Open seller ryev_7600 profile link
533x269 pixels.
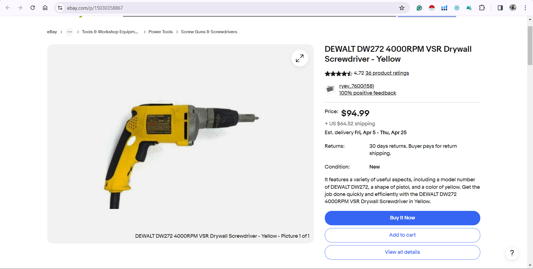[356, 86]
